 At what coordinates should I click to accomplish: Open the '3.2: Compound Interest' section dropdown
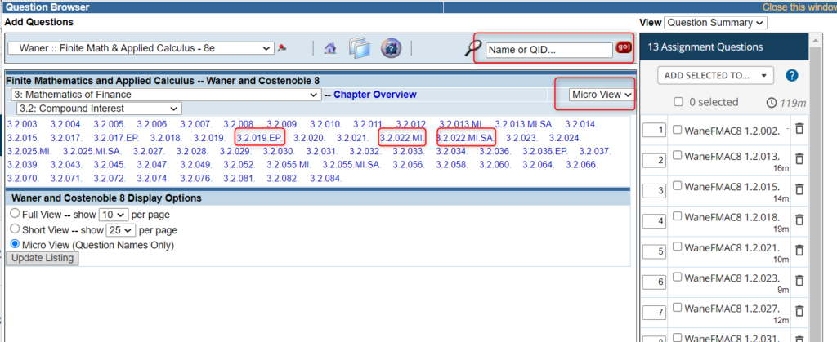tap(96, 109)
